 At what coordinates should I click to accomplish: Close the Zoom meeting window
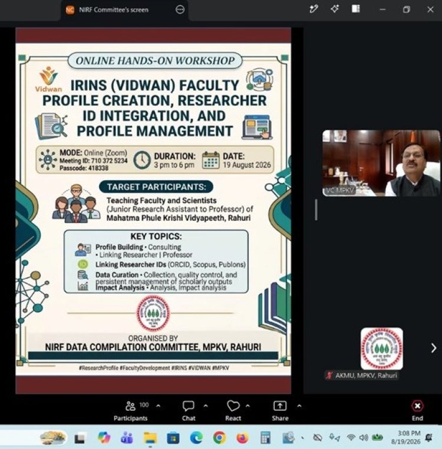point(430,9)
